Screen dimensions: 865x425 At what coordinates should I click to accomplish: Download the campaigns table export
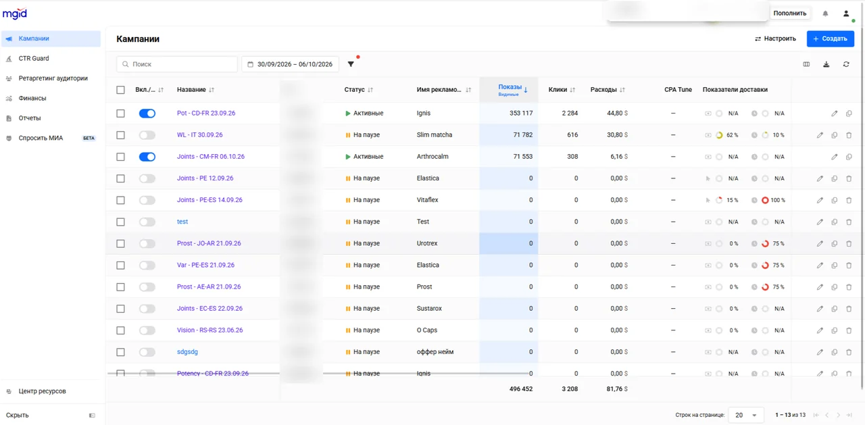(826, 65)
